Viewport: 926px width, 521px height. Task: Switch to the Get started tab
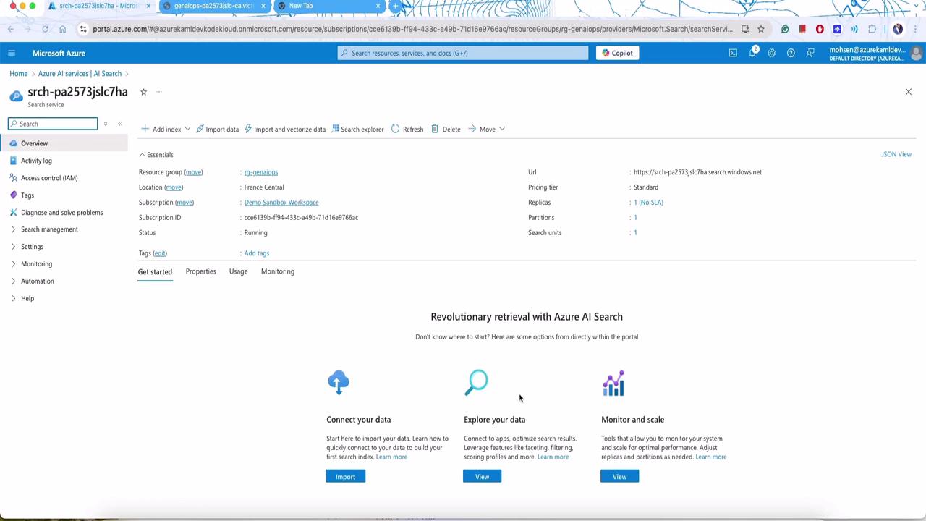click(155, 272)
